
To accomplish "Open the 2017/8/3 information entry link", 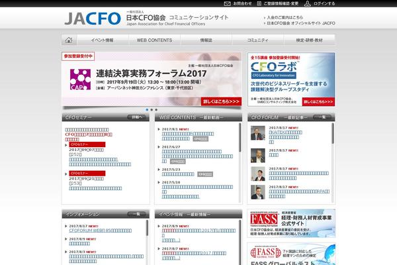I will (107, 258).
